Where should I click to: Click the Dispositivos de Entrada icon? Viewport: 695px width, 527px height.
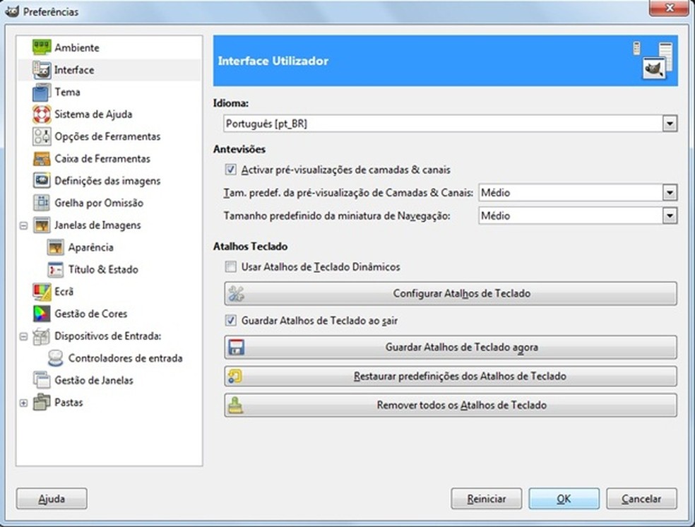click(42, 336)
